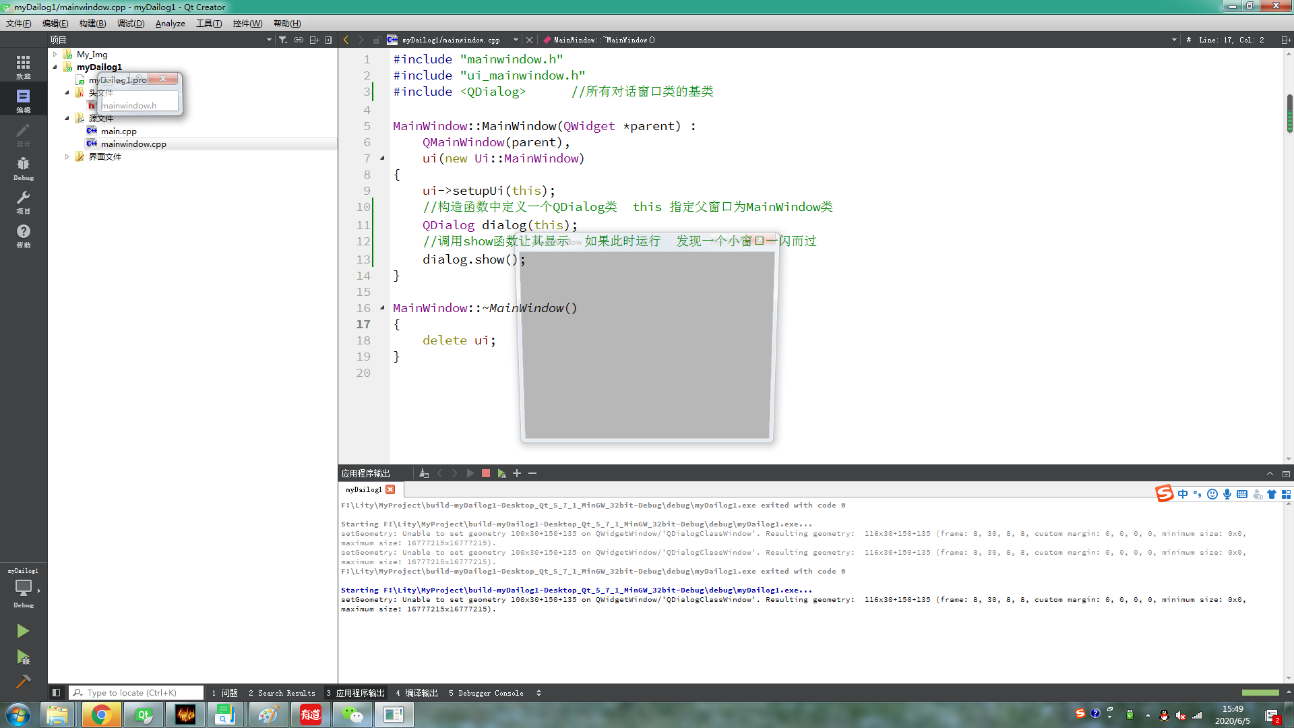The height and width of the screenshot is (728, 1294).
Task: Clear the application output pane
Action: [424, 473]
